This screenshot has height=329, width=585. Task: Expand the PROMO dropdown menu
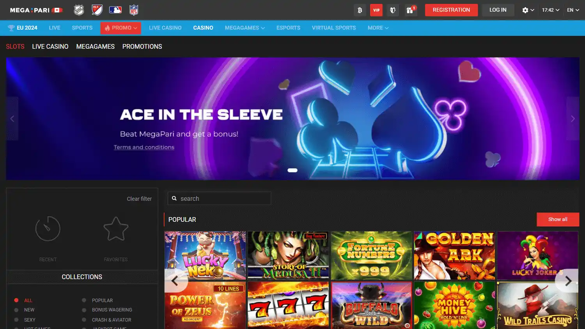pos(121,28)
